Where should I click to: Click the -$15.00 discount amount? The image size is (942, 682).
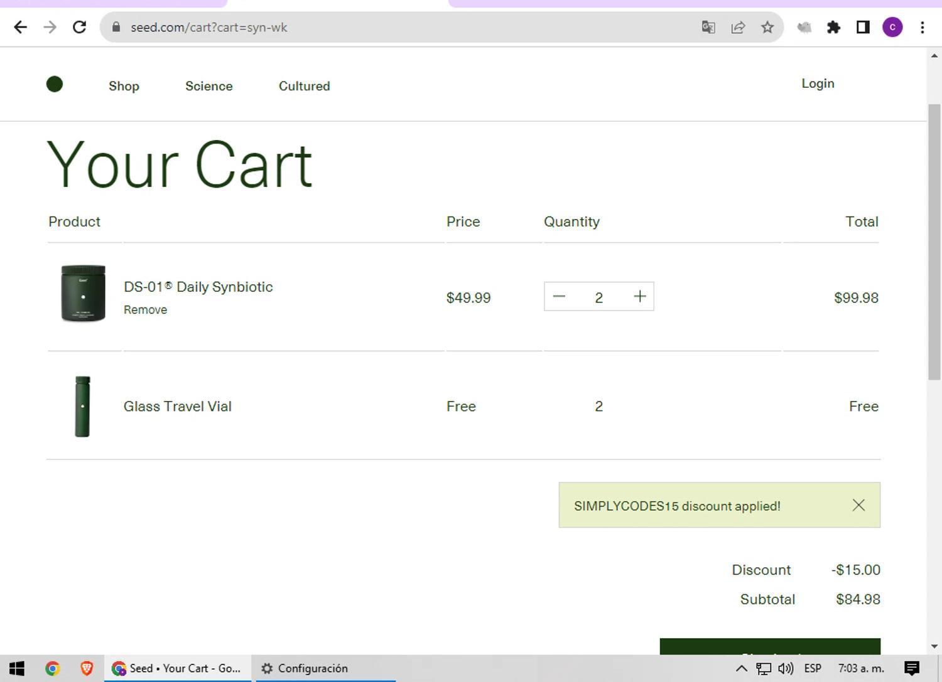coord(856,570)
